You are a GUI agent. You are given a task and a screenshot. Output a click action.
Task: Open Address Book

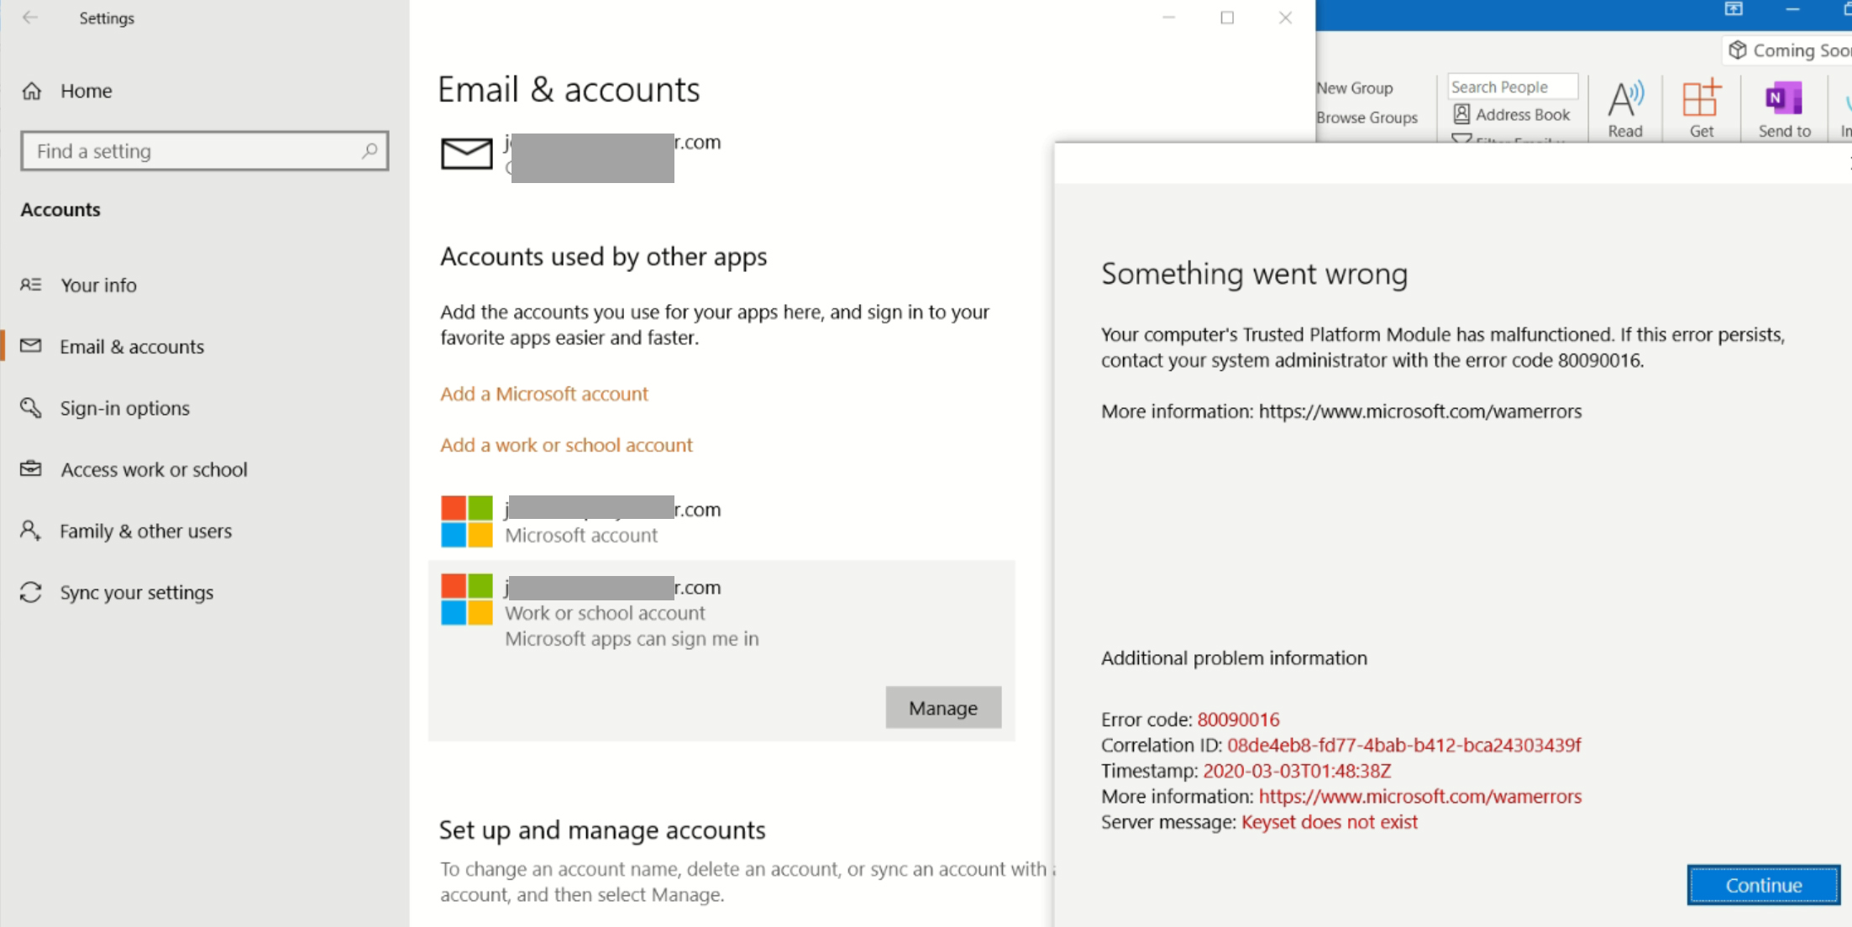[x=1512, y=115]
